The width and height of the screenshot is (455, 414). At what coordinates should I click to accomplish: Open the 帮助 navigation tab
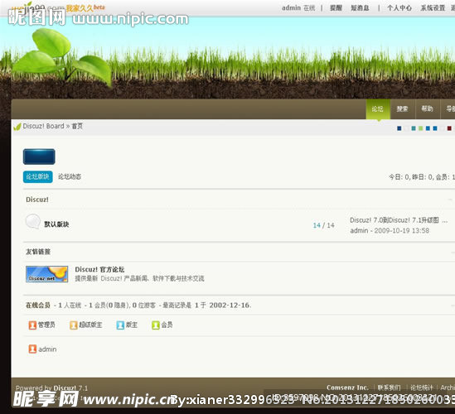[428, 108]
